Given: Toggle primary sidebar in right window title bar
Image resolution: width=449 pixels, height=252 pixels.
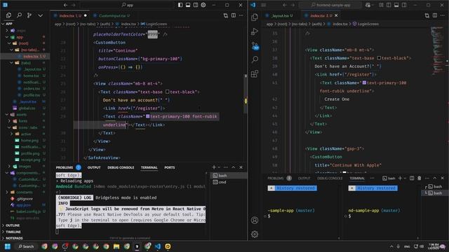Looking at the screenshot, I should point(389,5).
